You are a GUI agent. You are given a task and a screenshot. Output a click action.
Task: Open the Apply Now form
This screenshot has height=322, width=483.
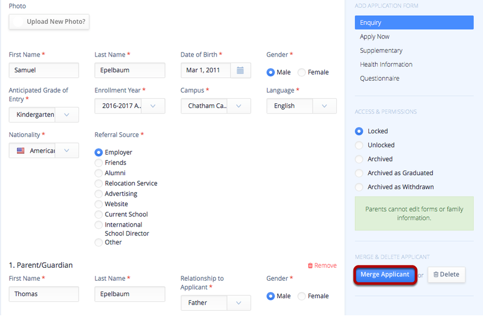click(375, 37)
